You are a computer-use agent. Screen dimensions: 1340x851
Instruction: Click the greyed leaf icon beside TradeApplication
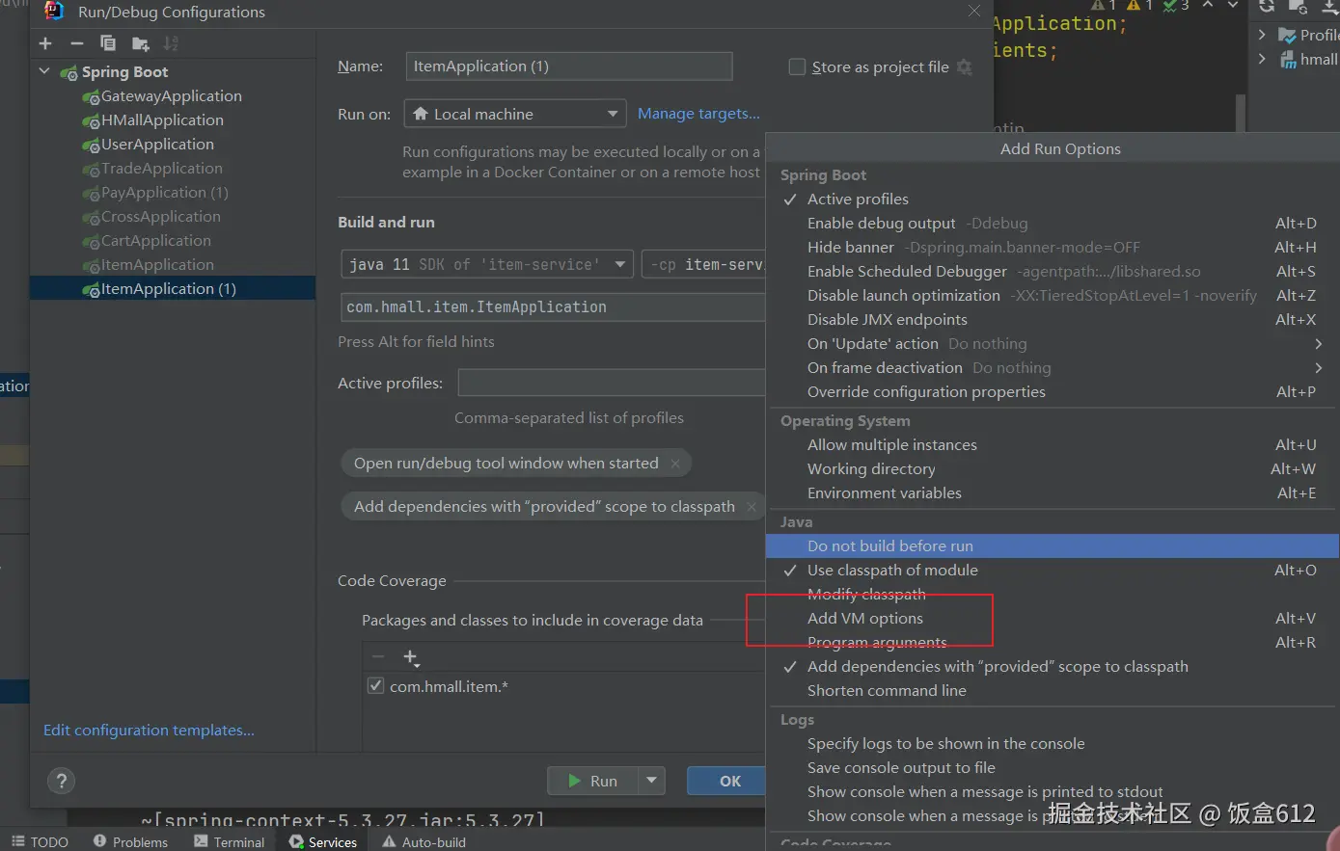pos(92,170)
